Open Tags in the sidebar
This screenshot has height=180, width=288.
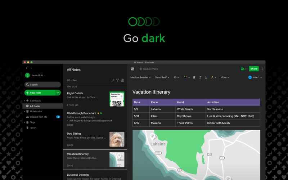[32, 122]
